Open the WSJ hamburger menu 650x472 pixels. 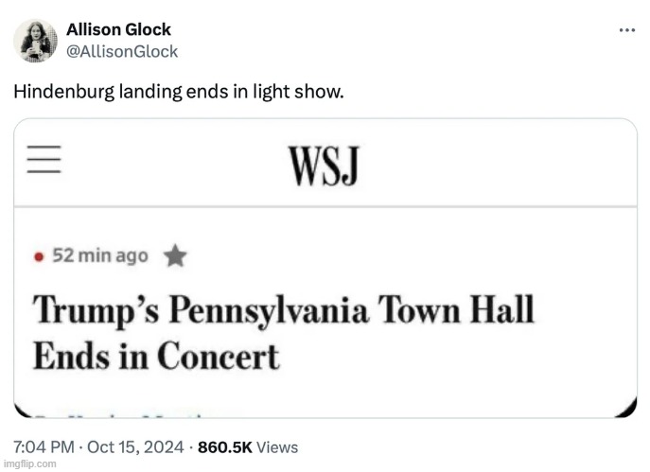click(x=44, y=159)
